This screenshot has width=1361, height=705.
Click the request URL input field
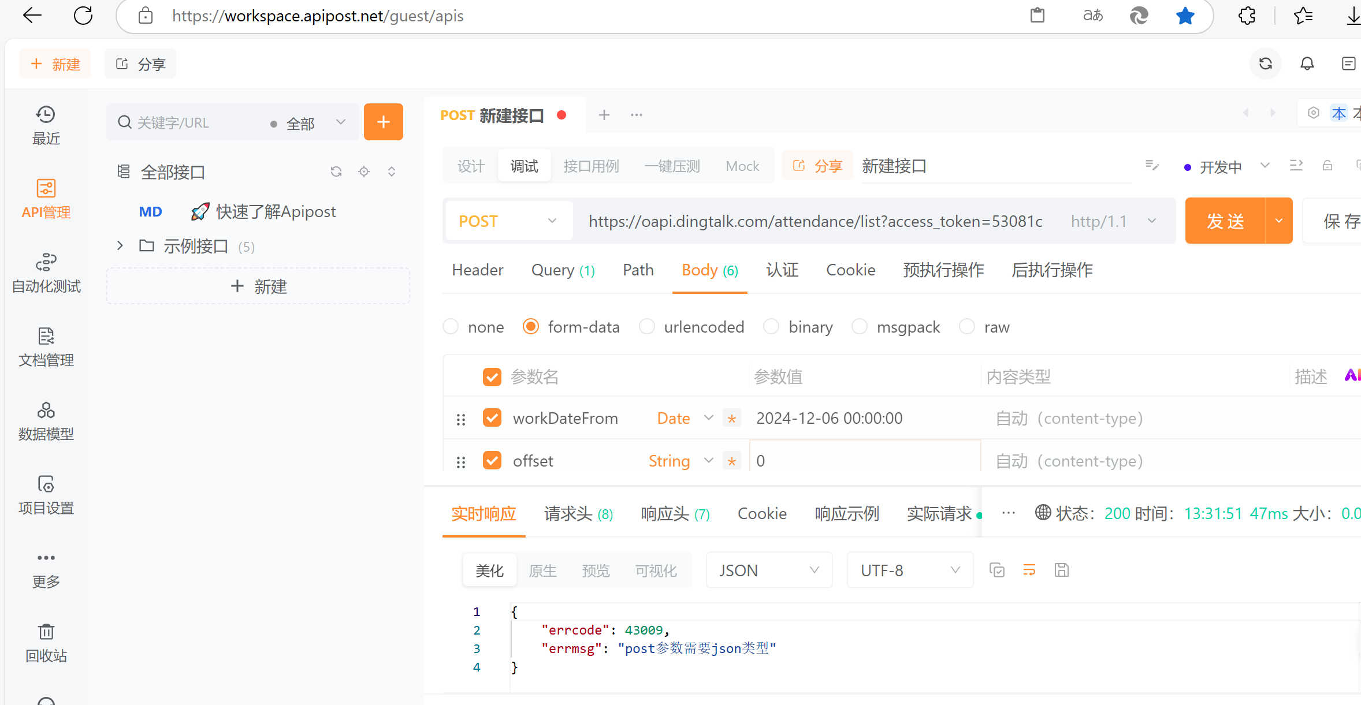click(x=816, y=221)
